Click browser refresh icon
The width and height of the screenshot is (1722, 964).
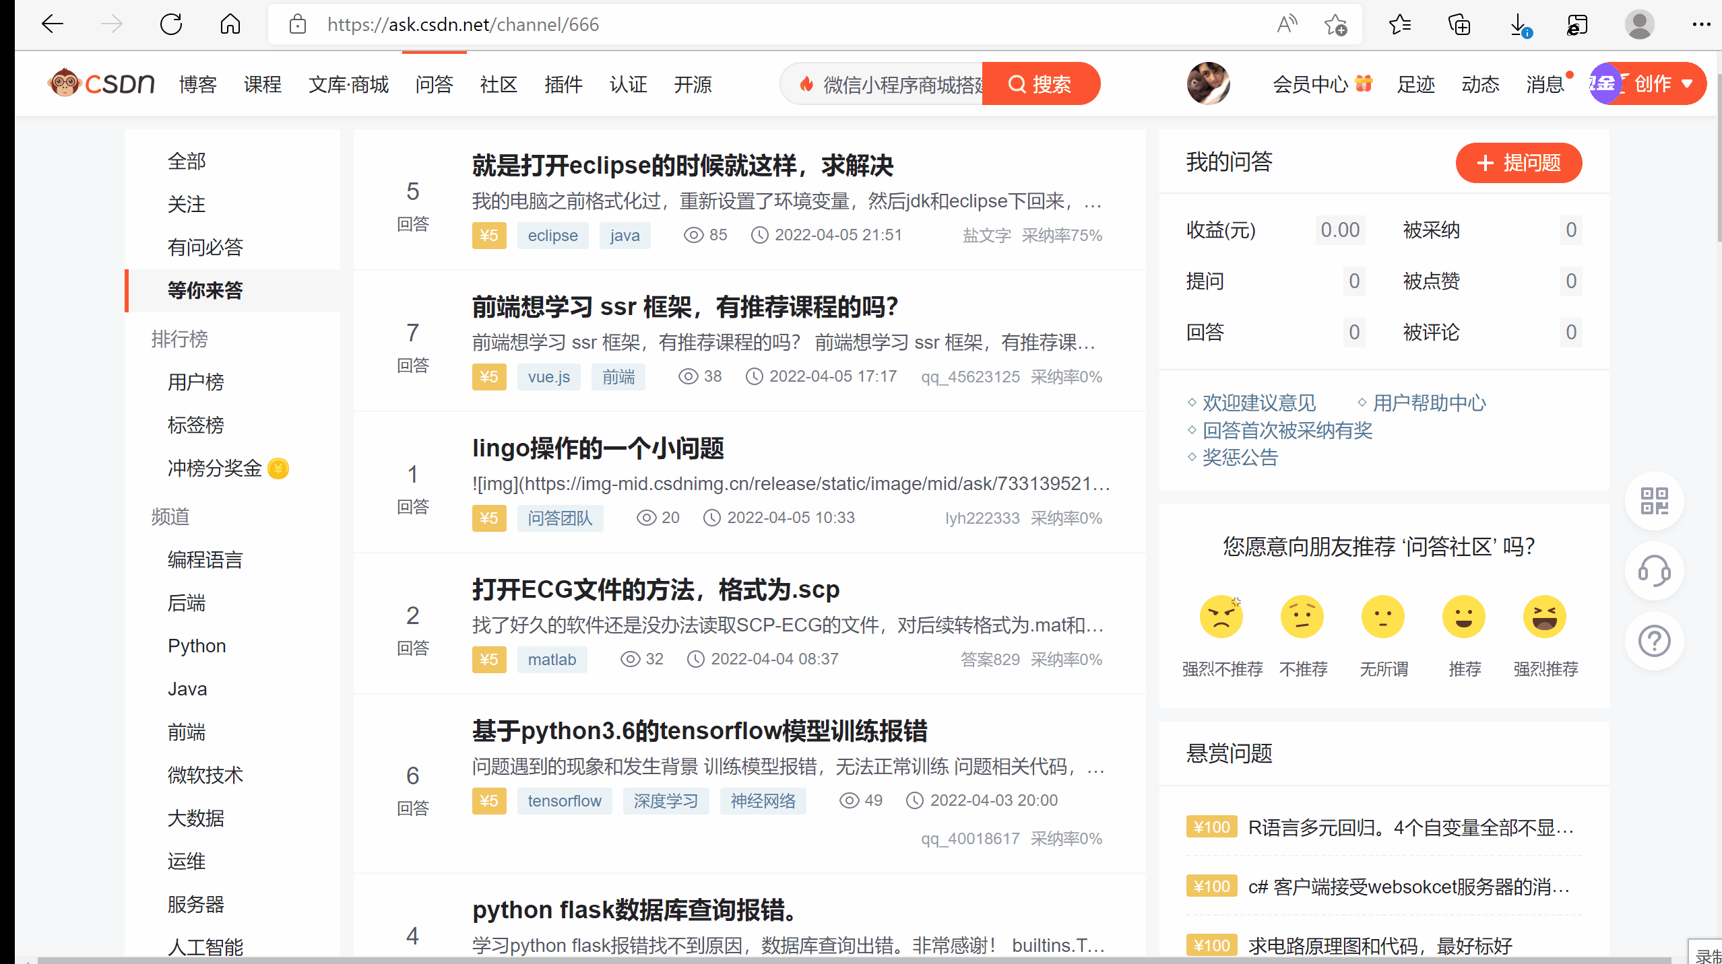pyautogui.click(x=171, y=25)
